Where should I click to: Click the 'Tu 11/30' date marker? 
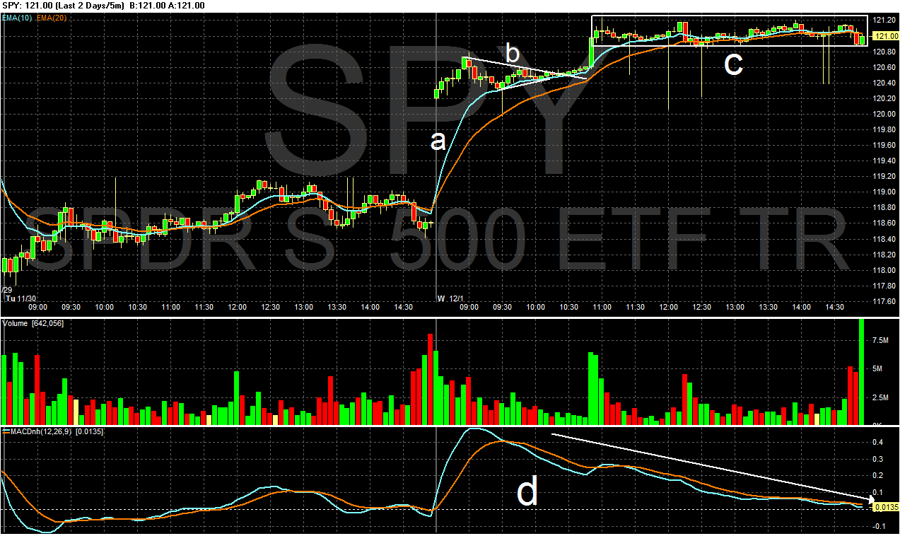coord(21,298)
